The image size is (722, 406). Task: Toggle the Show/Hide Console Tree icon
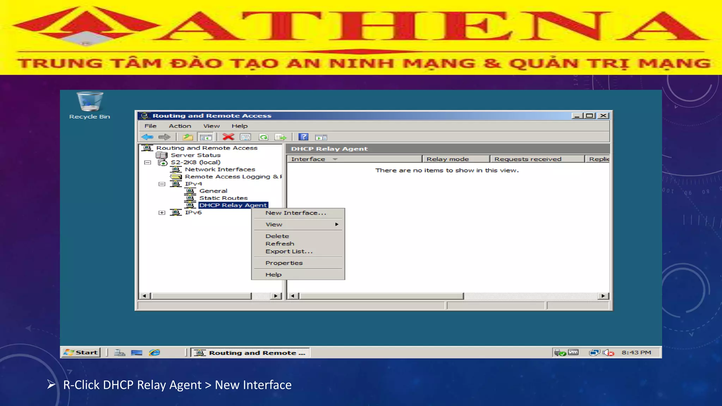pos(206,137)
